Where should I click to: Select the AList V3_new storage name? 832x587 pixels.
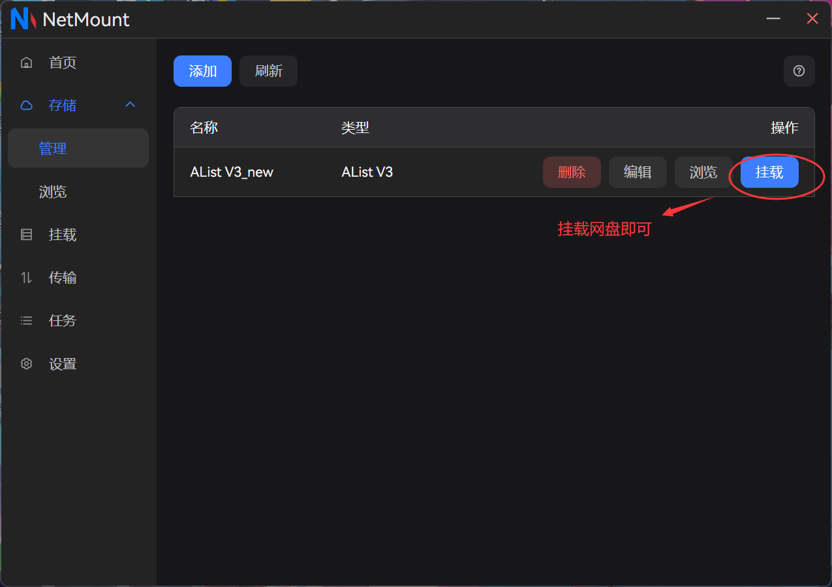coord(232,172)
